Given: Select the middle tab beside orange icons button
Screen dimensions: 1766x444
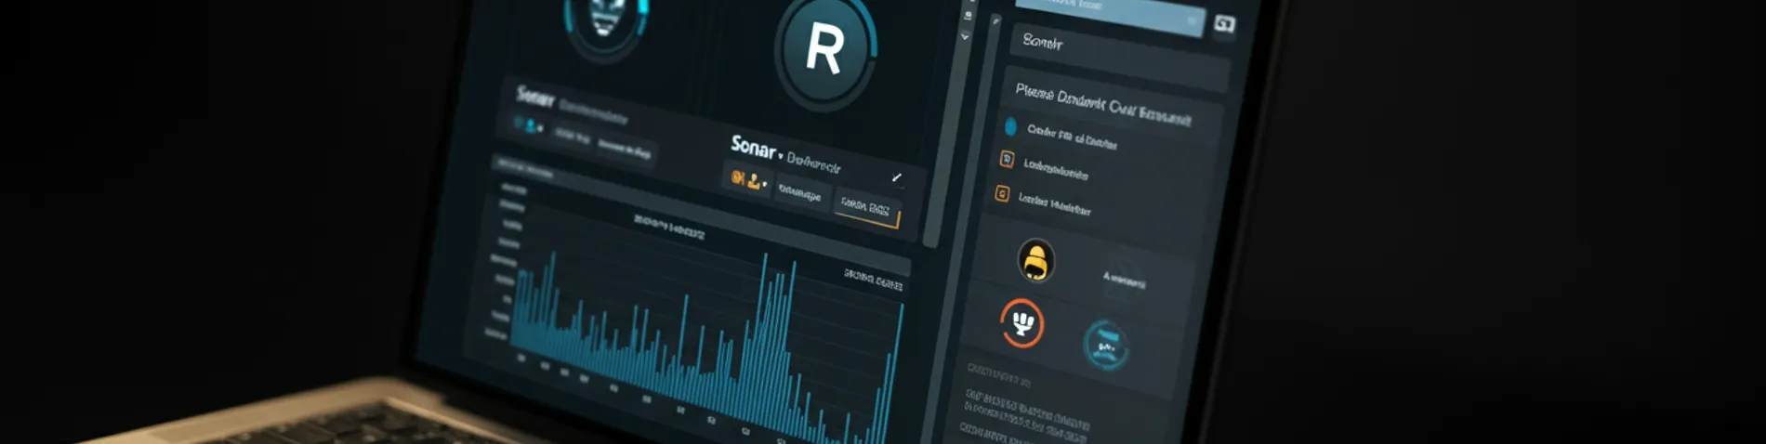Looking at the screenshot, I should [800, 194].
